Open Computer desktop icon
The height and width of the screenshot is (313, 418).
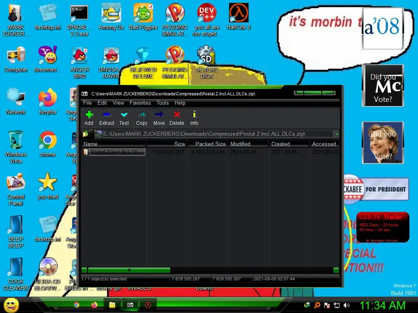(16, 59)
